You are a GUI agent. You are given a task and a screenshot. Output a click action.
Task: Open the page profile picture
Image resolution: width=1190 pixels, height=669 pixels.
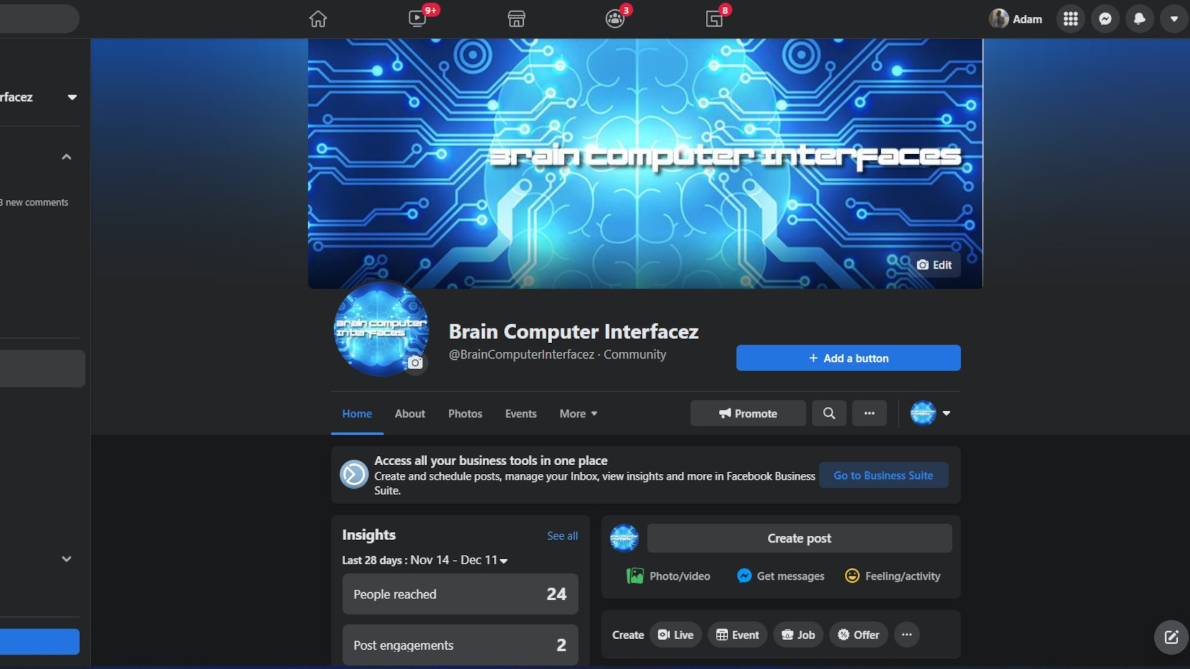[381, 328]
